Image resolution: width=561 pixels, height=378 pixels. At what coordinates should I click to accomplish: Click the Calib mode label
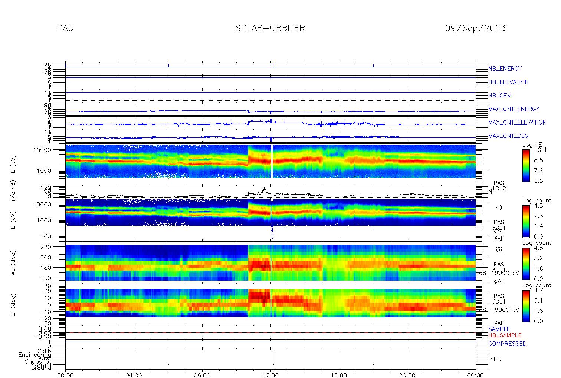point(44,351)
